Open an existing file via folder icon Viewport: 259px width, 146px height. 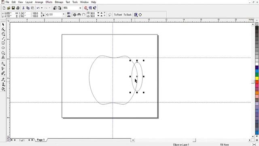(8, 8)
